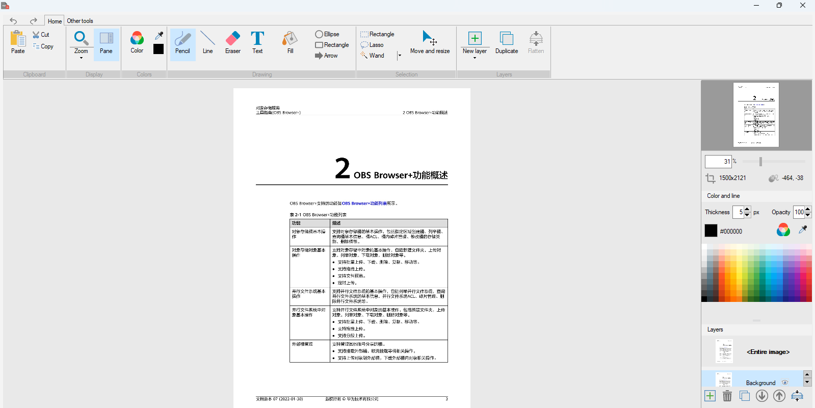Select the Line drawing tool

pos(207,42)
